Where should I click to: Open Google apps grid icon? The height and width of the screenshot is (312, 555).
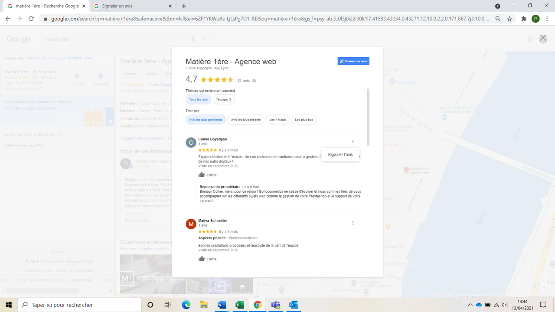coord(530,39)
